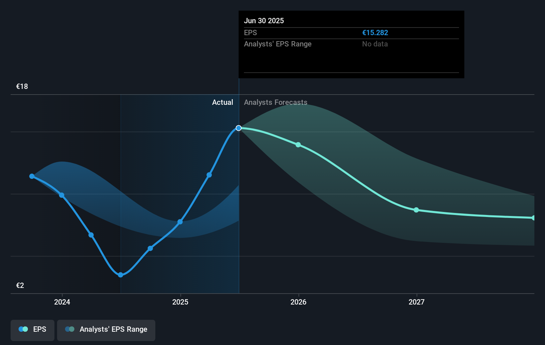545x345 pixels.
Task: Click the 2026 forecast data point
Action: tap(298, 145)
